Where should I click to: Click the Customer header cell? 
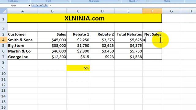point(22,34)
